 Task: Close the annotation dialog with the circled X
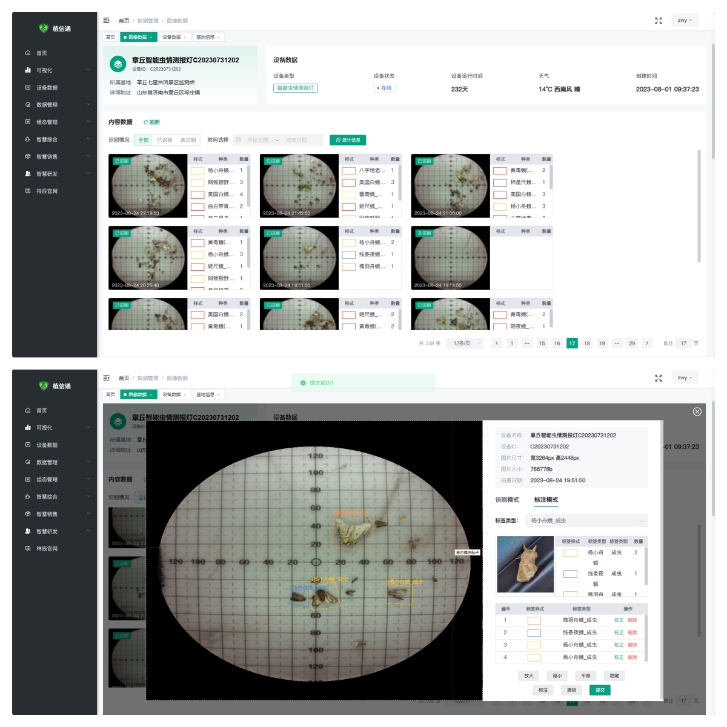coord(697,411)
